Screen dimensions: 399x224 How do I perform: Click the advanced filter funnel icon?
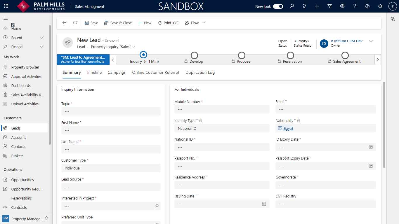tap(329, 6)
